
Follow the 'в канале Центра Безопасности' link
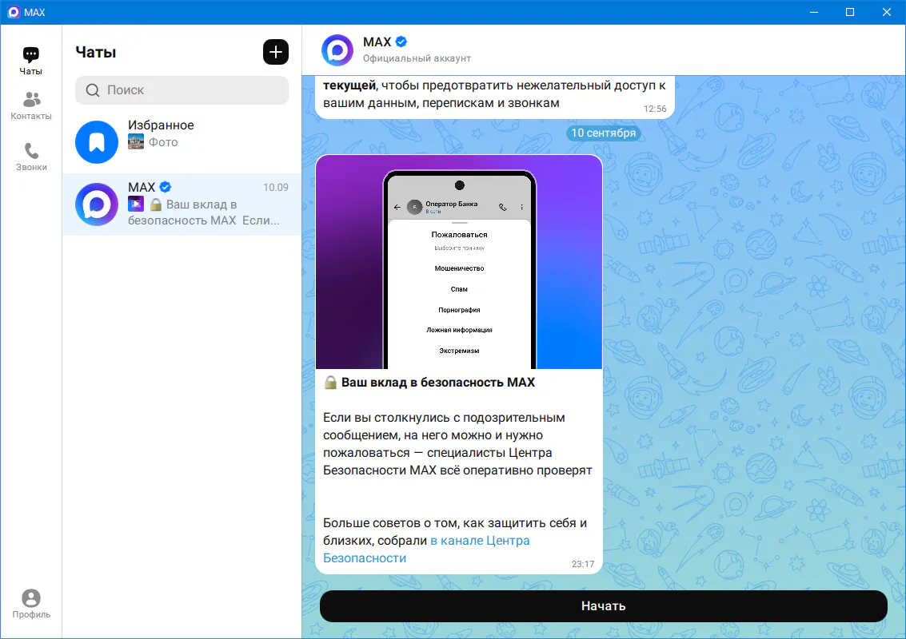tap(480, 541)
